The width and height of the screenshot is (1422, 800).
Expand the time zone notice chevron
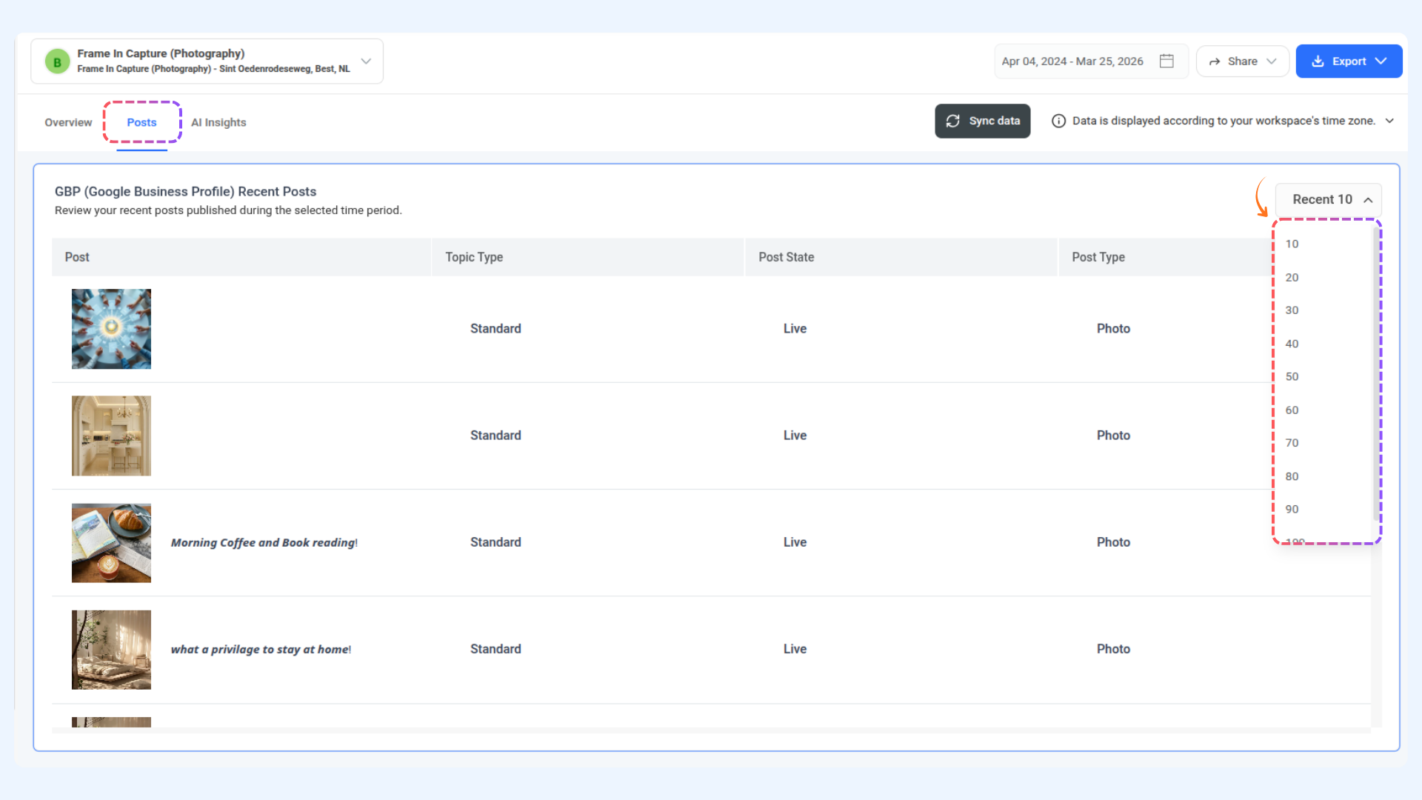point(1389,121)
